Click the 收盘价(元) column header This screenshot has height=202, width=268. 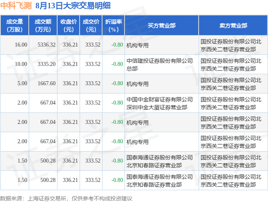[x=69, y=26]
